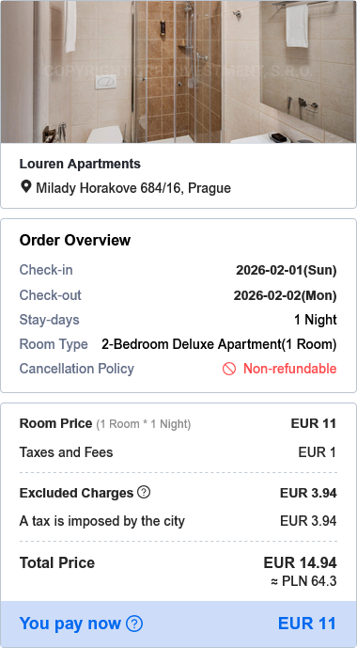Click the Total Price EUR 14.94 amount
The width and height of the screenshot is (357, 648).
300,562
